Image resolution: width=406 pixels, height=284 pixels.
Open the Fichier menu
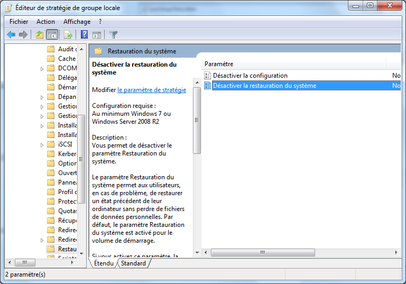point(19,22)
